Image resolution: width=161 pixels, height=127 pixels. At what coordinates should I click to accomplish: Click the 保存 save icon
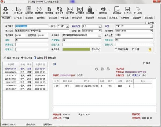pos(127,10)
